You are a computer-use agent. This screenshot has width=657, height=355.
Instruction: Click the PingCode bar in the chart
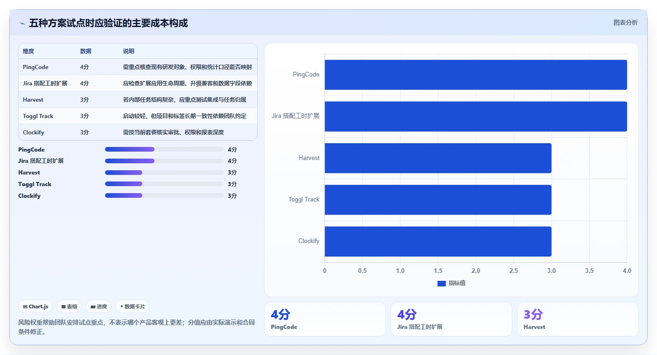click(x=475, y=75)
